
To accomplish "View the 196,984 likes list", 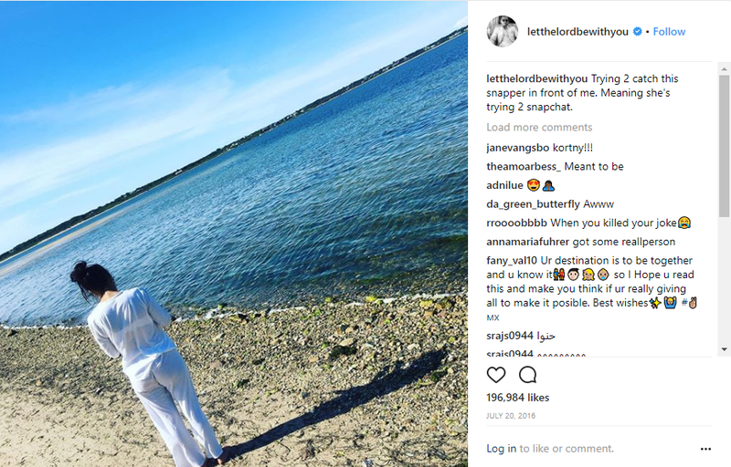I will (517, 398).
